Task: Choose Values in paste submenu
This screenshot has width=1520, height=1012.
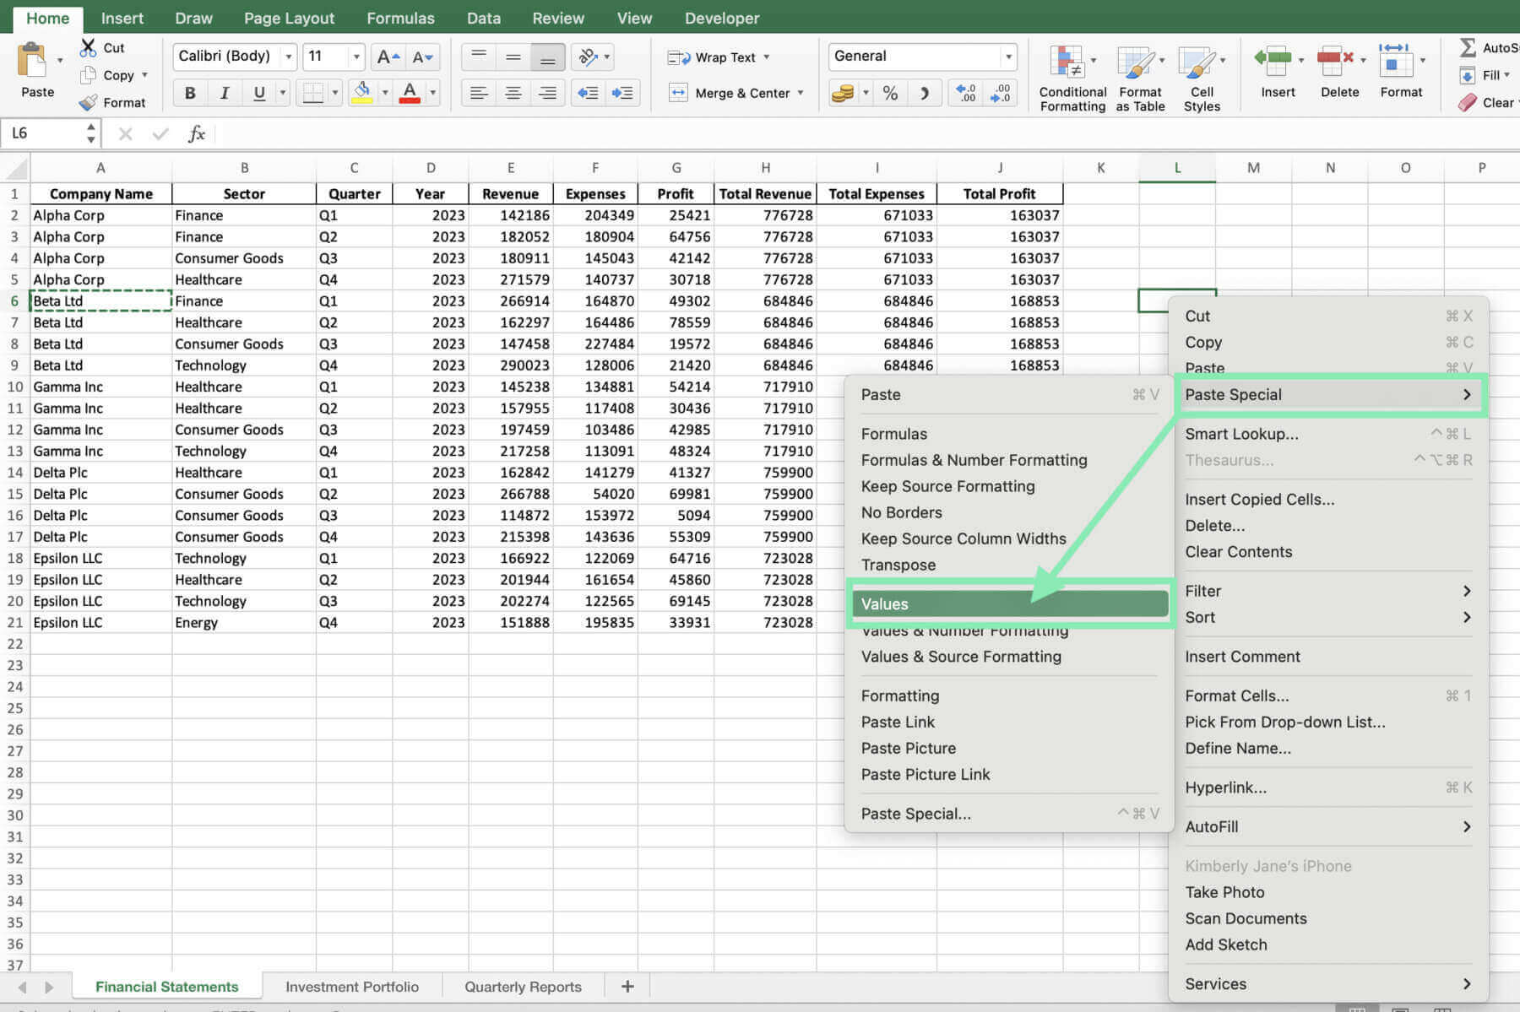Action: pos(1010,603)
